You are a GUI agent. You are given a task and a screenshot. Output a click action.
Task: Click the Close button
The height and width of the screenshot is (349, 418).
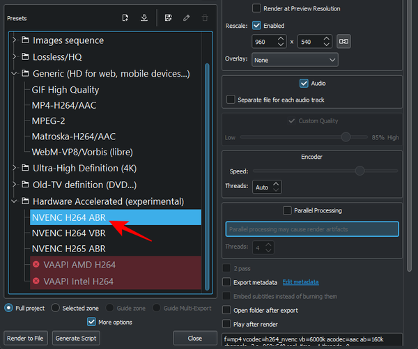pos(195,338)
